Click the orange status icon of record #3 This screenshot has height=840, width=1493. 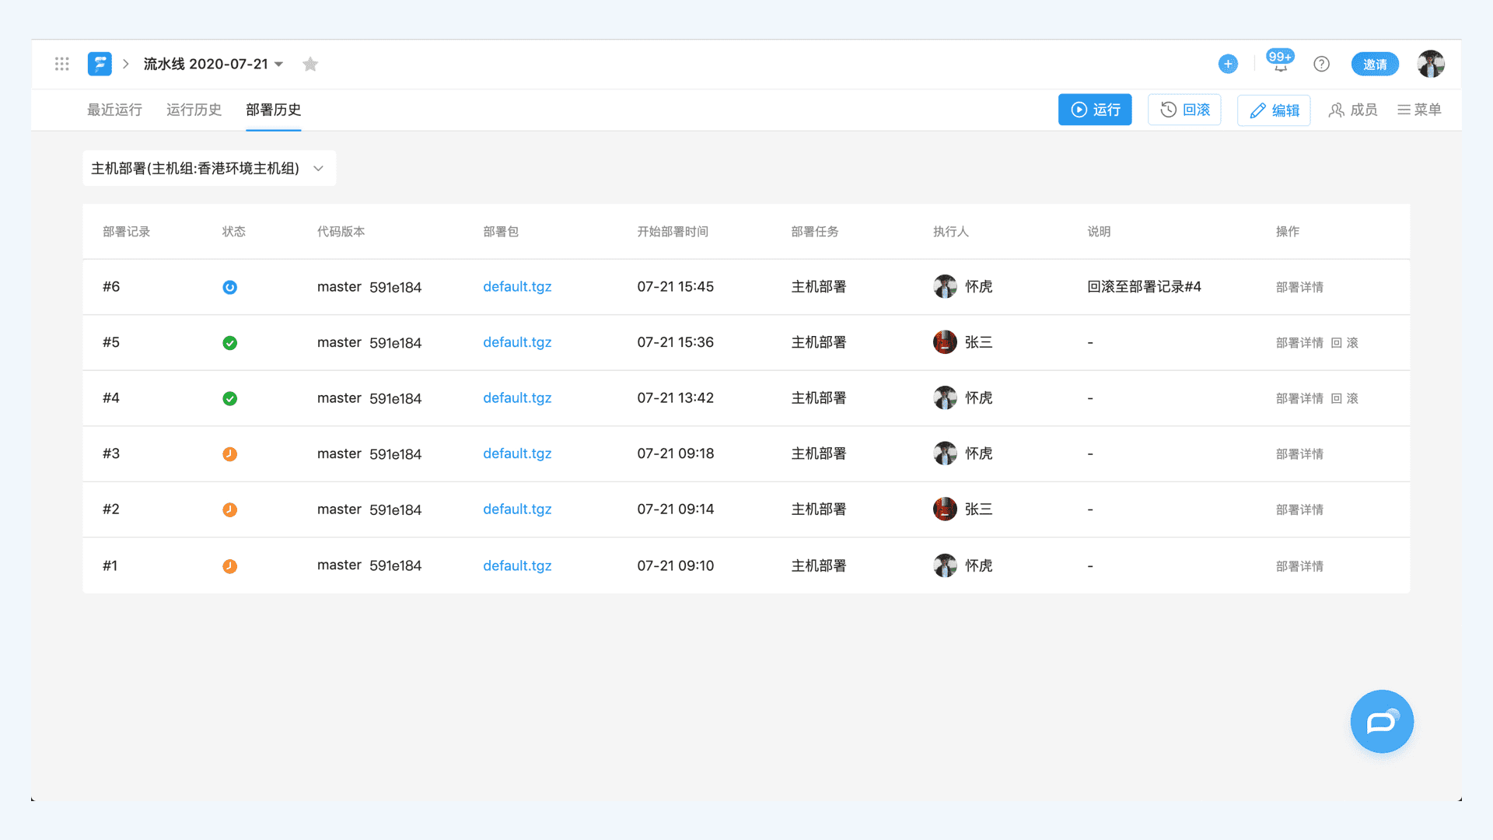pyautogui.click(x=229, y=454)
